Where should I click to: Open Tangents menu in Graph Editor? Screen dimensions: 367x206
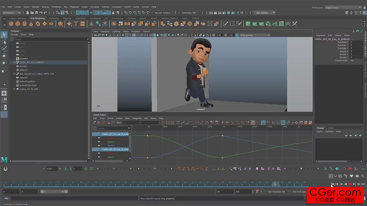pyautogui.click(x=137, y=118)
